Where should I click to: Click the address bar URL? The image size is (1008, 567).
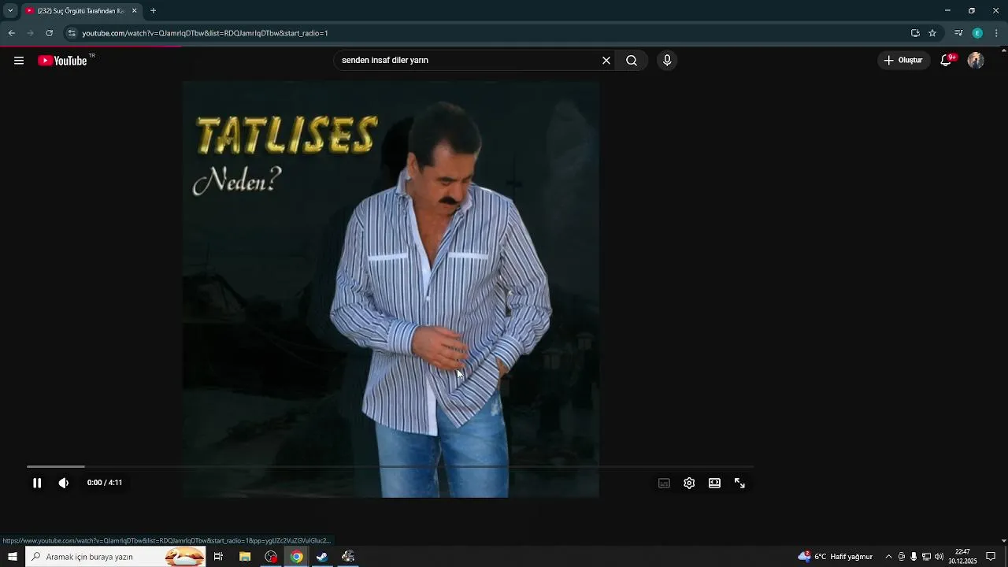point(205,33)
